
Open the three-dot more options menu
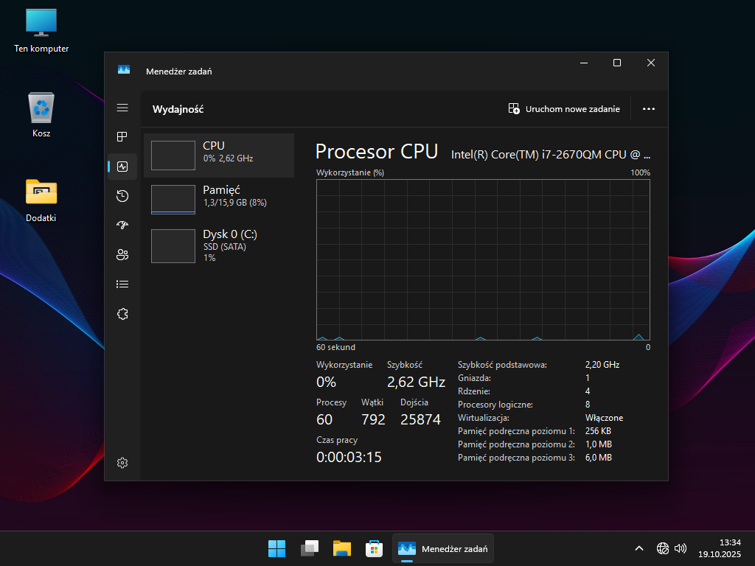point(648,109)
